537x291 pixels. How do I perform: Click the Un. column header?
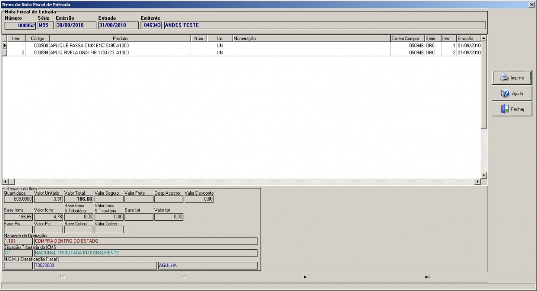click(x=220, y=39)
